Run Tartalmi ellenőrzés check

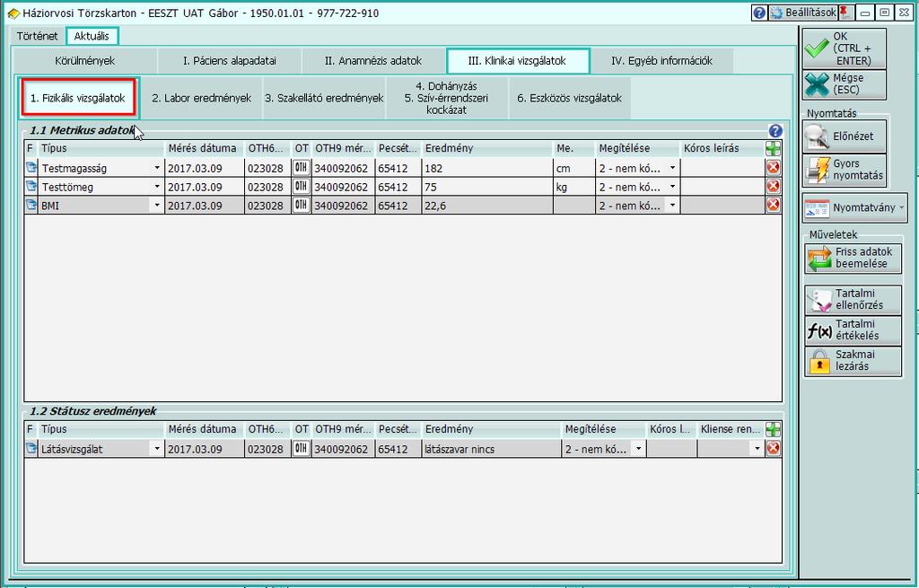coord(853,300)
